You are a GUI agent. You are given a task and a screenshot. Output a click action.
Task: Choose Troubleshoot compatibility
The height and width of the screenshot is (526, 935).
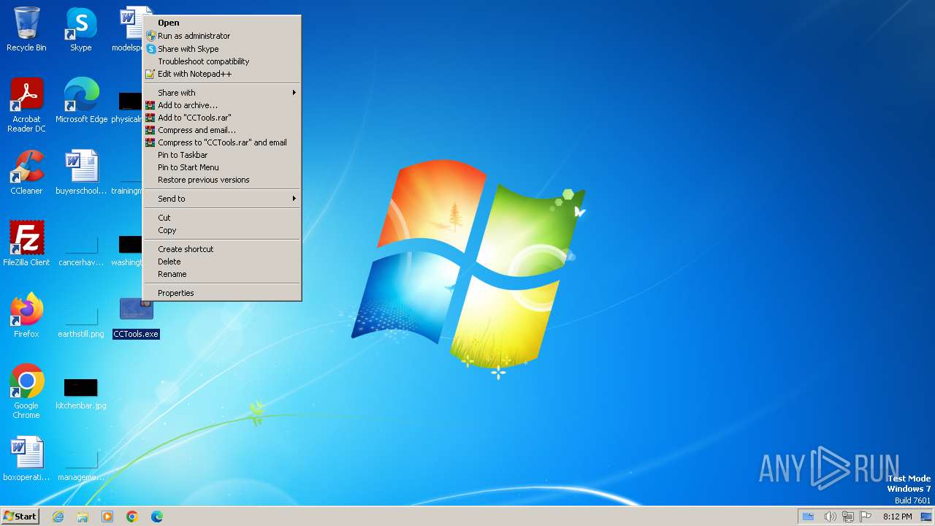(x=222, y=61)
